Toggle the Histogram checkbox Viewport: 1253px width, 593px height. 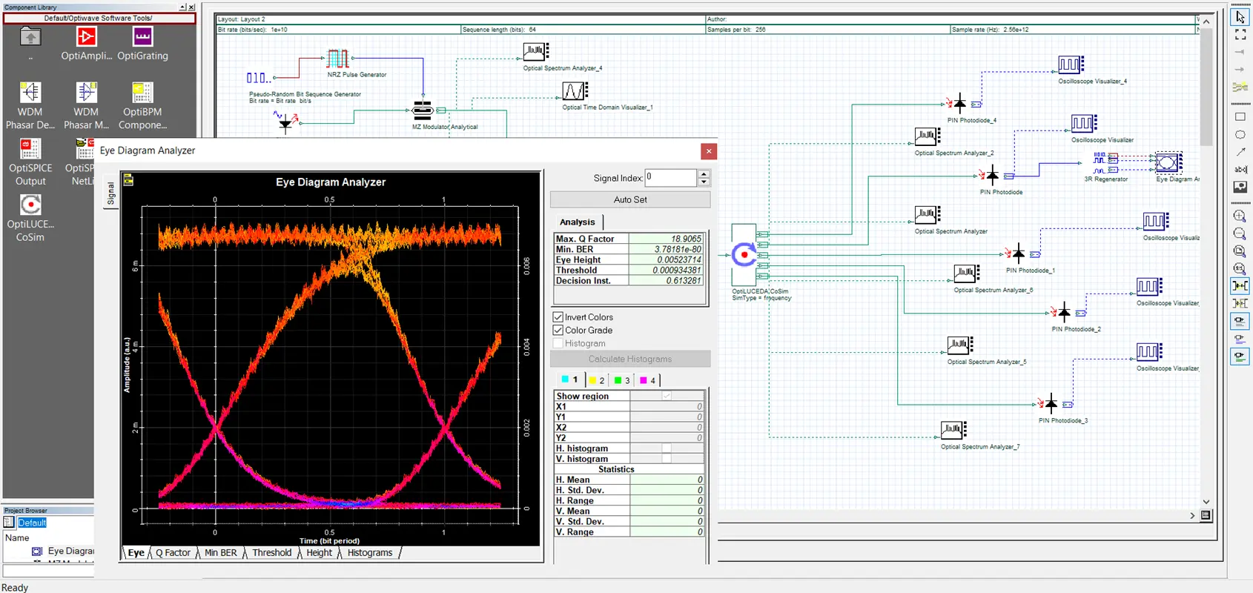coord(558,344)
